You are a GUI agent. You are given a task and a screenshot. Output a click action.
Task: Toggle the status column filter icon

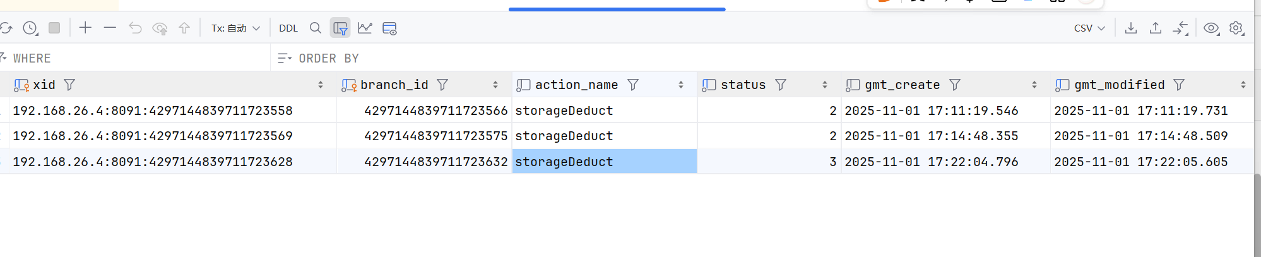click(781, 85)
